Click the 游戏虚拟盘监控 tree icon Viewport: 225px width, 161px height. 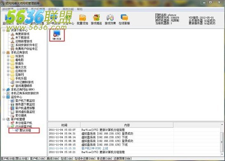(x=13, y=112)
